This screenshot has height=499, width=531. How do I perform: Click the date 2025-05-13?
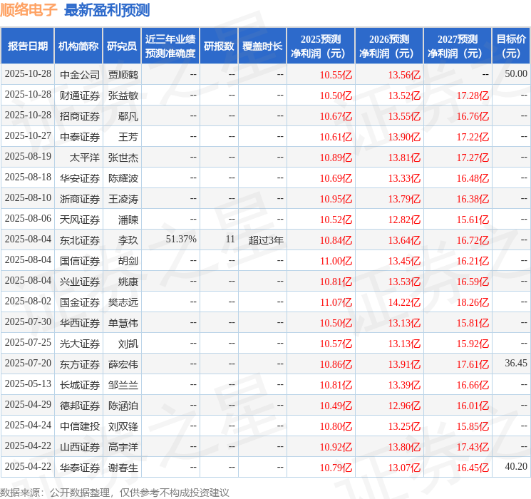click(28, 384)
